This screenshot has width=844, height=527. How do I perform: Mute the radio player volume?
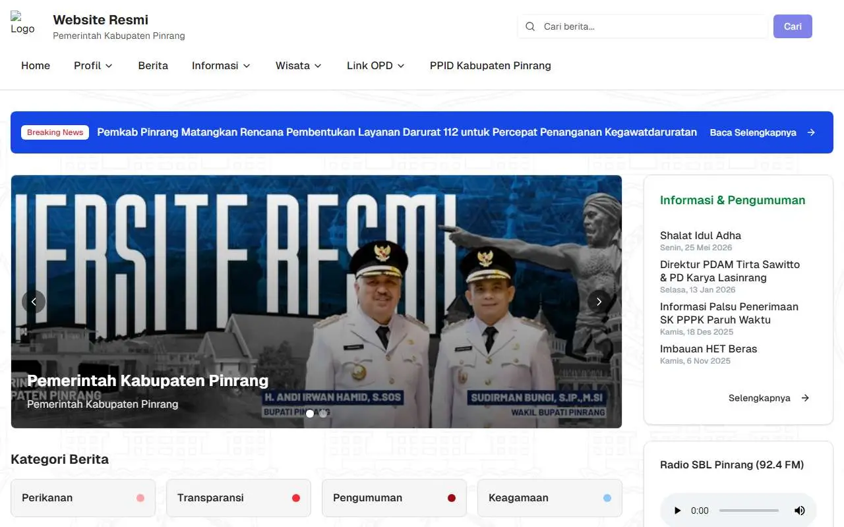pos(799,511)
